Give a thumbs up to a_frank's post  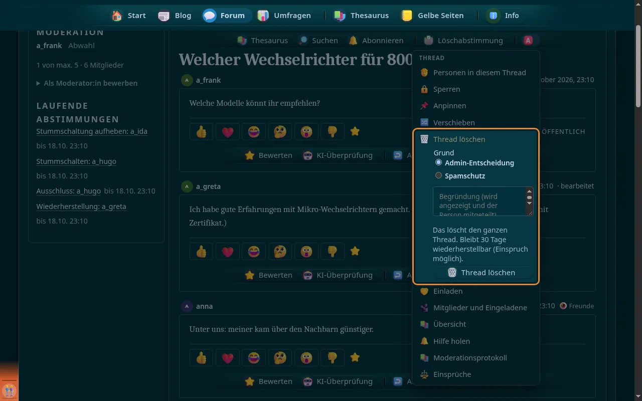tap(202, 131)
